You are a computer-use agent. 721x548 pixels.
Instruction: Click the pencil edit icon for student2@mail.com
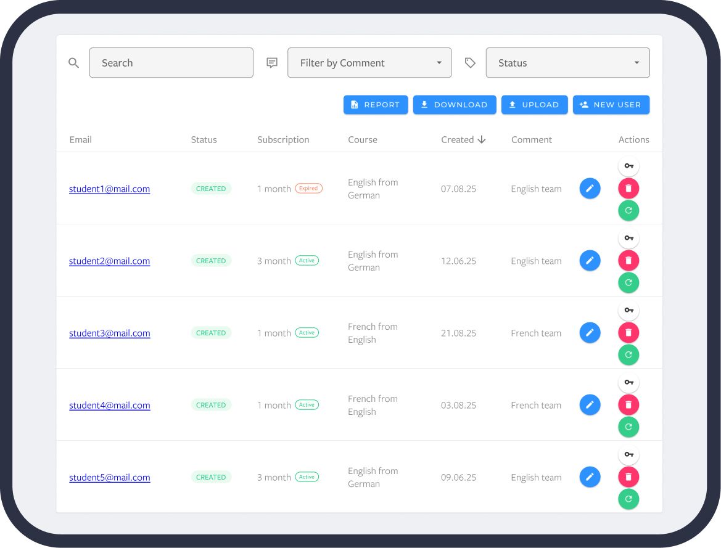590,260
